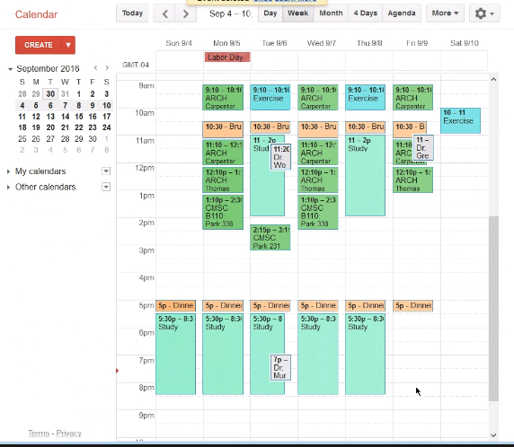
Task: Open Other calendars options dropdown
Action: 106,187
